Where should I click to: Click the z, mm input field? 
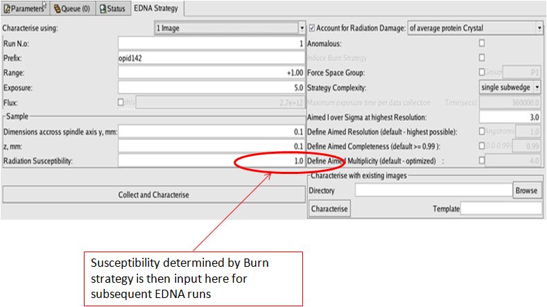pyautogui.click(x=211, y=146)
